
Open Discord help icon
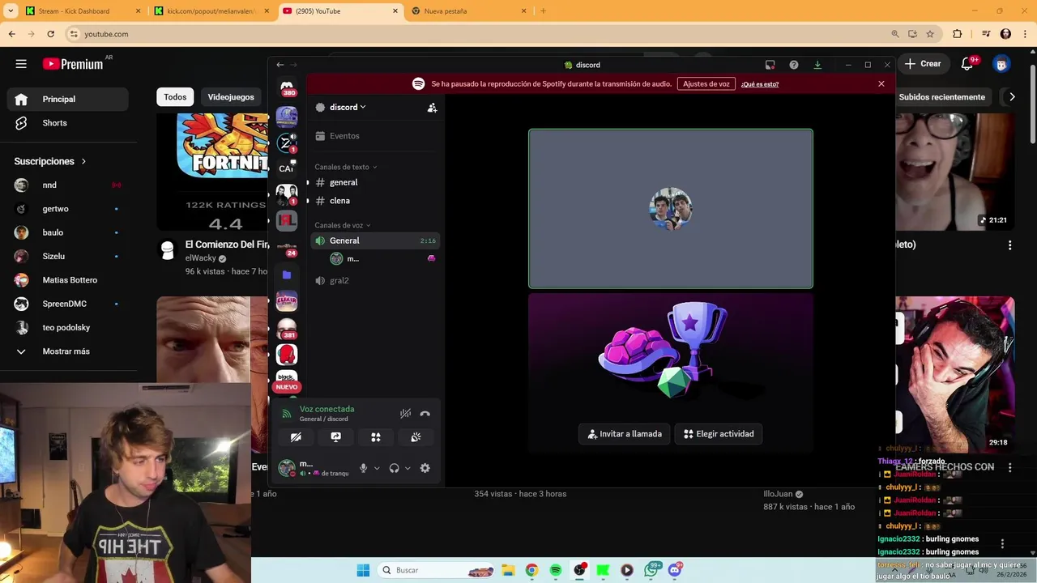tap(794, 65)
